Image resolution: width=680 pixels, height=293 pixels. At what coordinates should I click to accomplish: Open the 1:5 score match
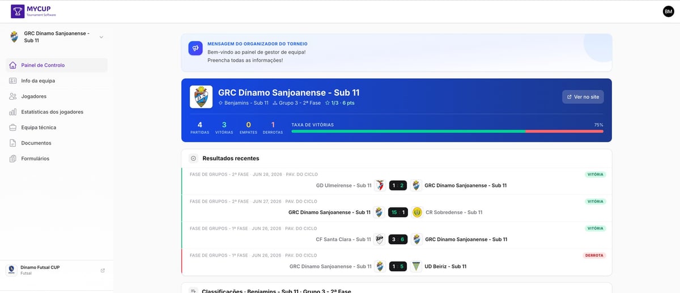coord(398,266)
